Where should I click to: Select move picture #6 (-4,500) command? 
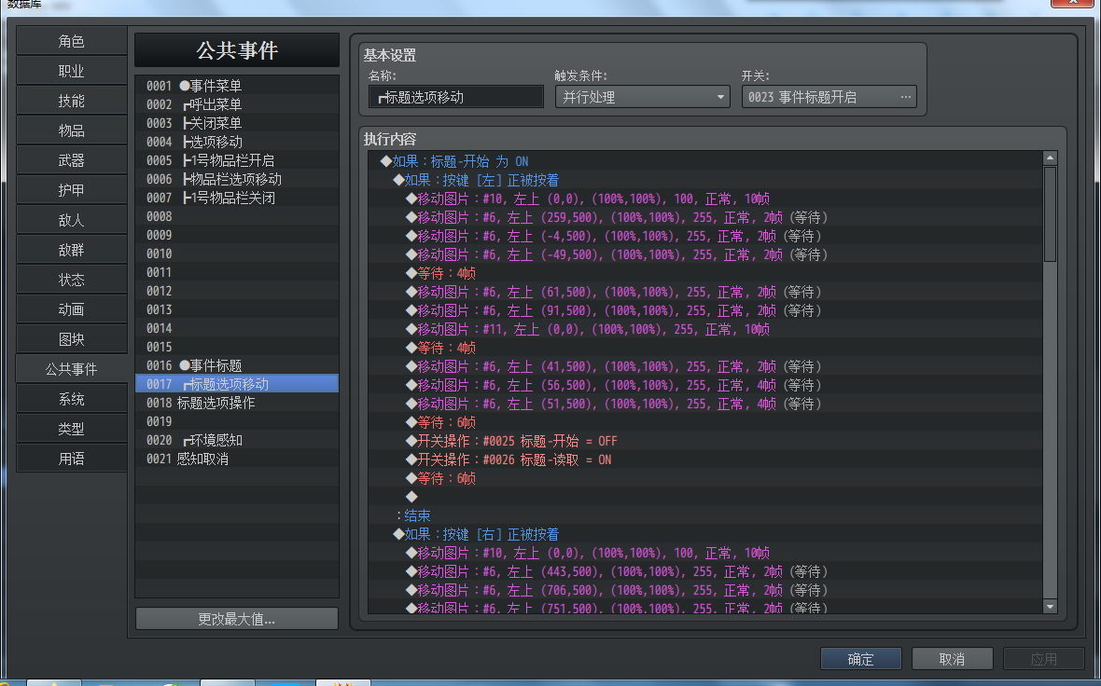pos(705,236)
